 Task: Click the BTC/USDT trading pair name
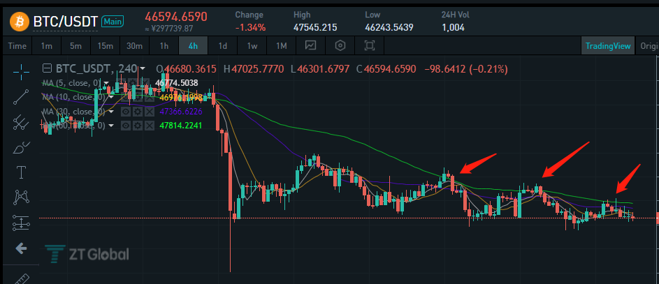point(66,21)
